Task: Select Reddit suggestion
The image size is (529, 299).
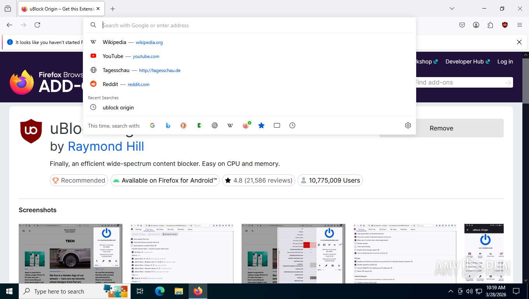Action: click(249, 84)
